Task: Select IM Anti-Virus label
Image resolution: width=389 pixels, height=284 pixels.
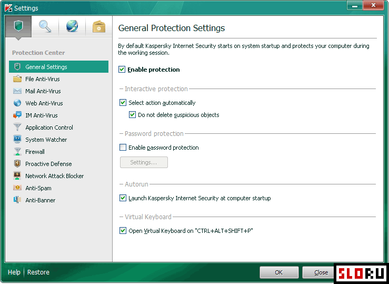Action: click(42, 115)
